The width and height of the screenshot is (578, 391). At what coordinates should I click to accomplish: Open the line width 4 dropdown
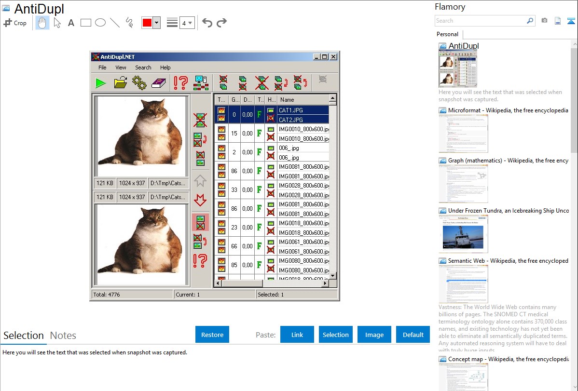187,23
